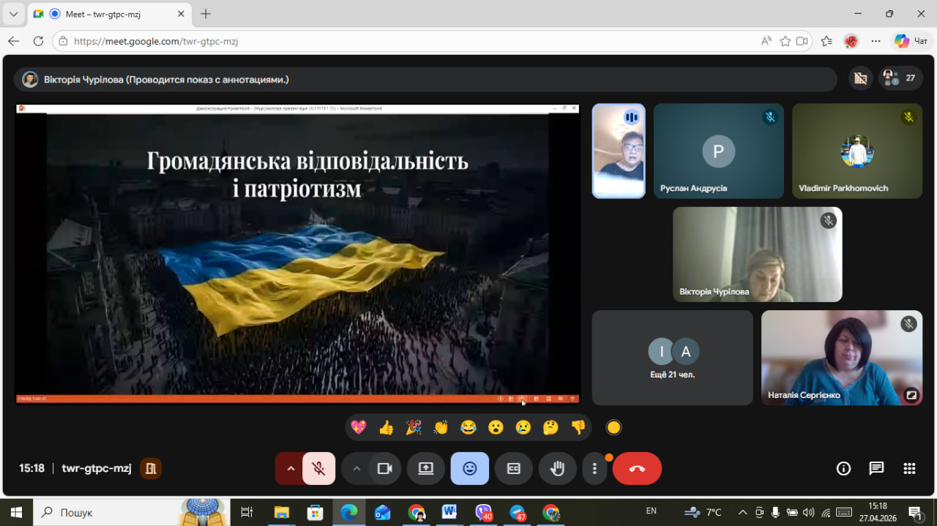The image size is (937, 526).
Task: Show the 27 participants list
Action: click(x=900, y=78)
